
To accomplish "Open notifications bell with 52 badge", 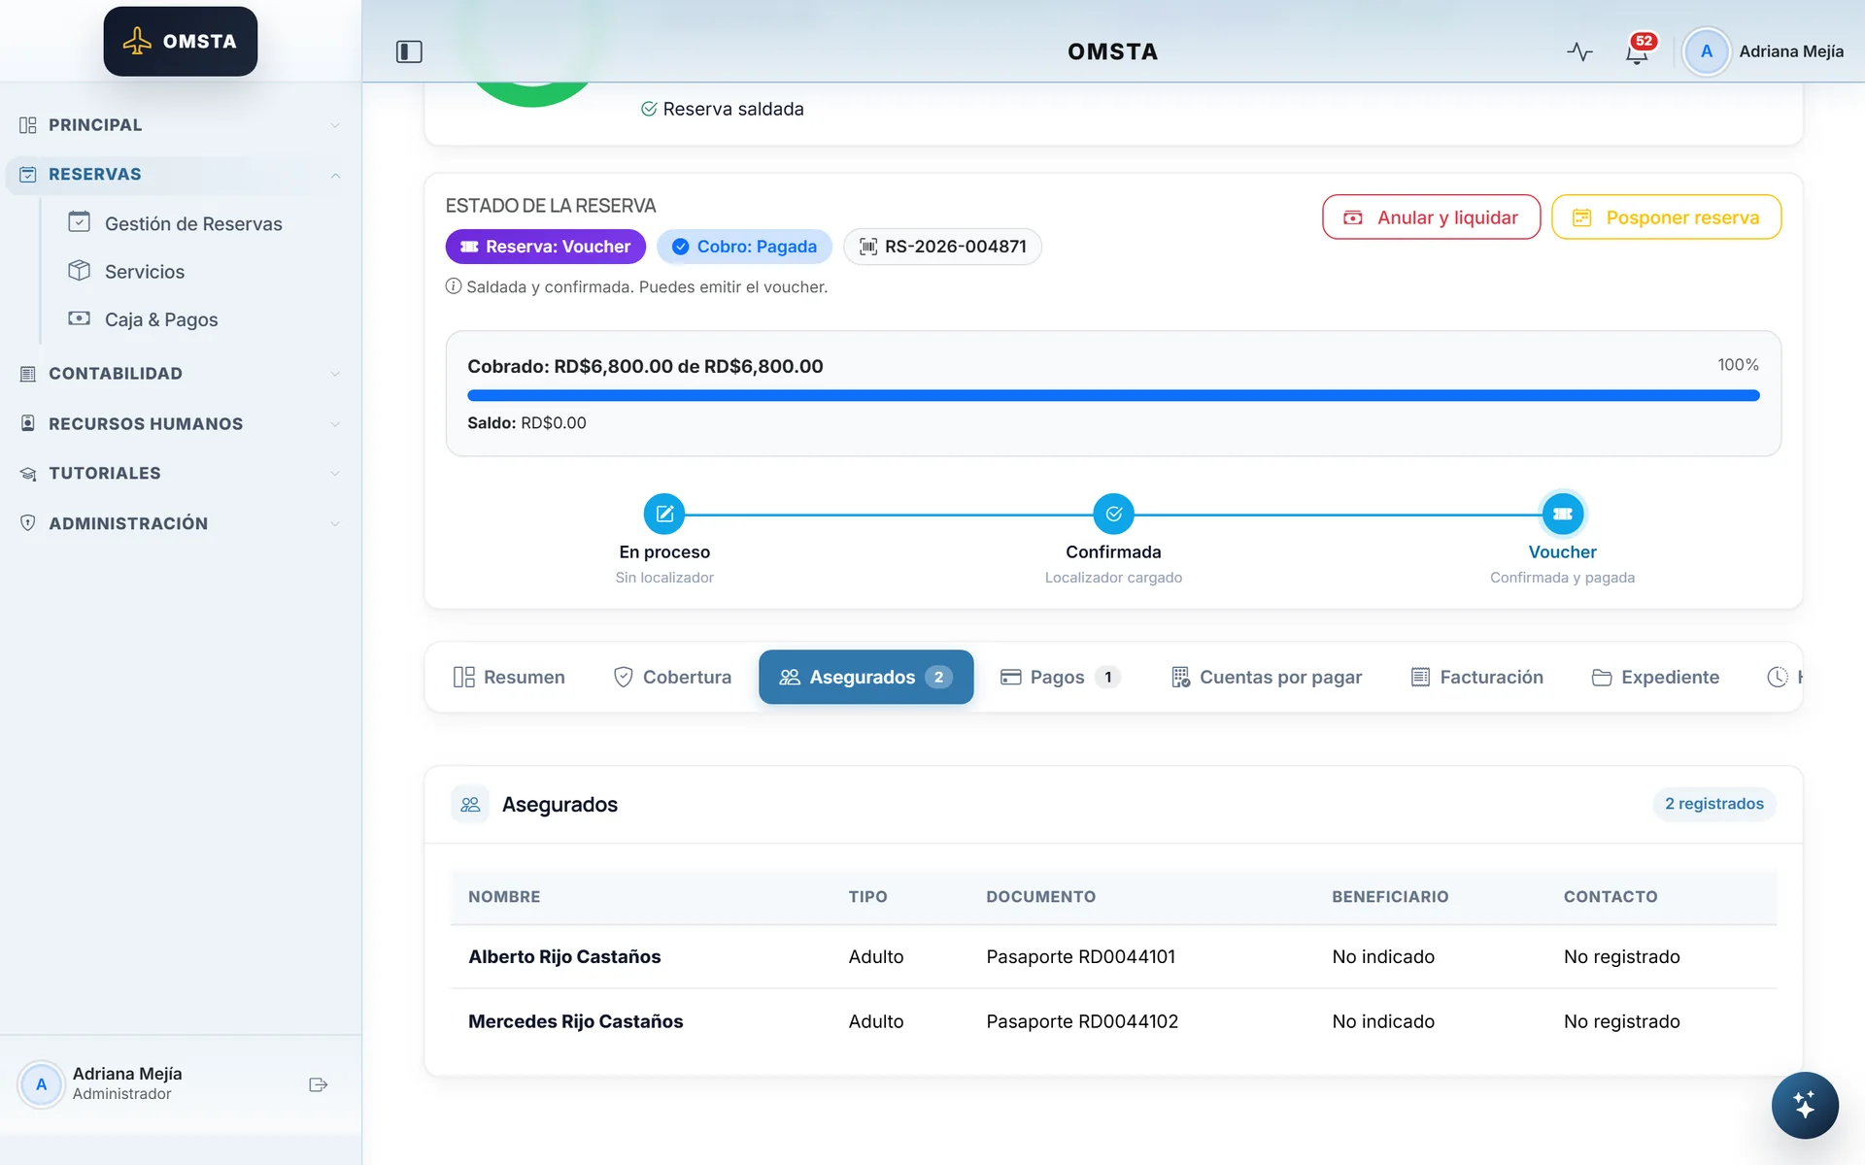I will point(1638,50).
